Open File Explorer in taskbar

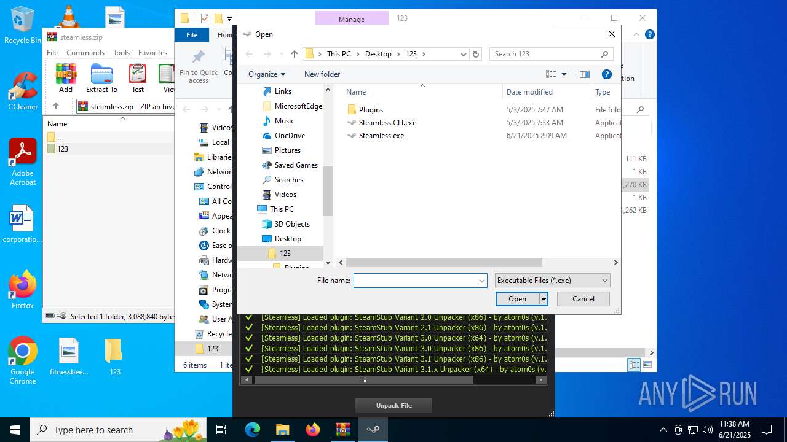(282, 430)
